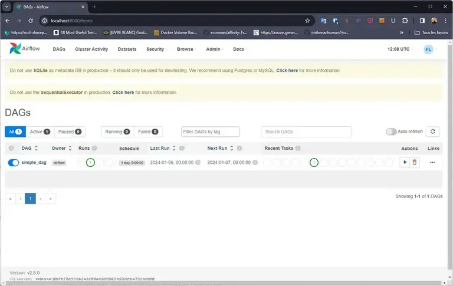Click the green task status circle in Recent Tasks

click(x=314, y=163)
